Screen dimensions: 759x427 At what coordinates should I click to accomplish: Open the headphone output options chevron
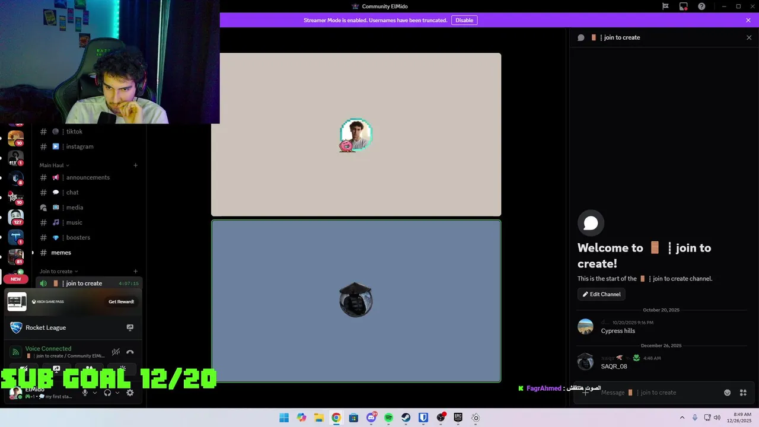point(117,393)
